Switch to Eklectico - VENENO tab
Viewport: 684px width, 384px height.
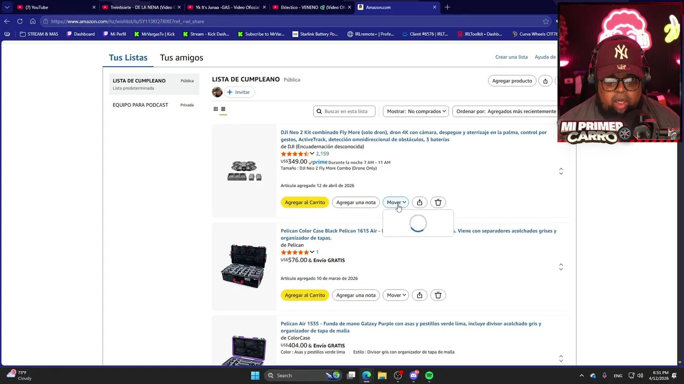(x=311, y=7)
